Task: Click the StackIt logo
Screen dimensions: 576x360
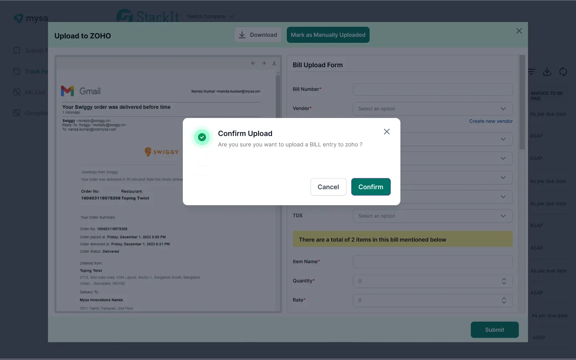Action: coord(148,16)
